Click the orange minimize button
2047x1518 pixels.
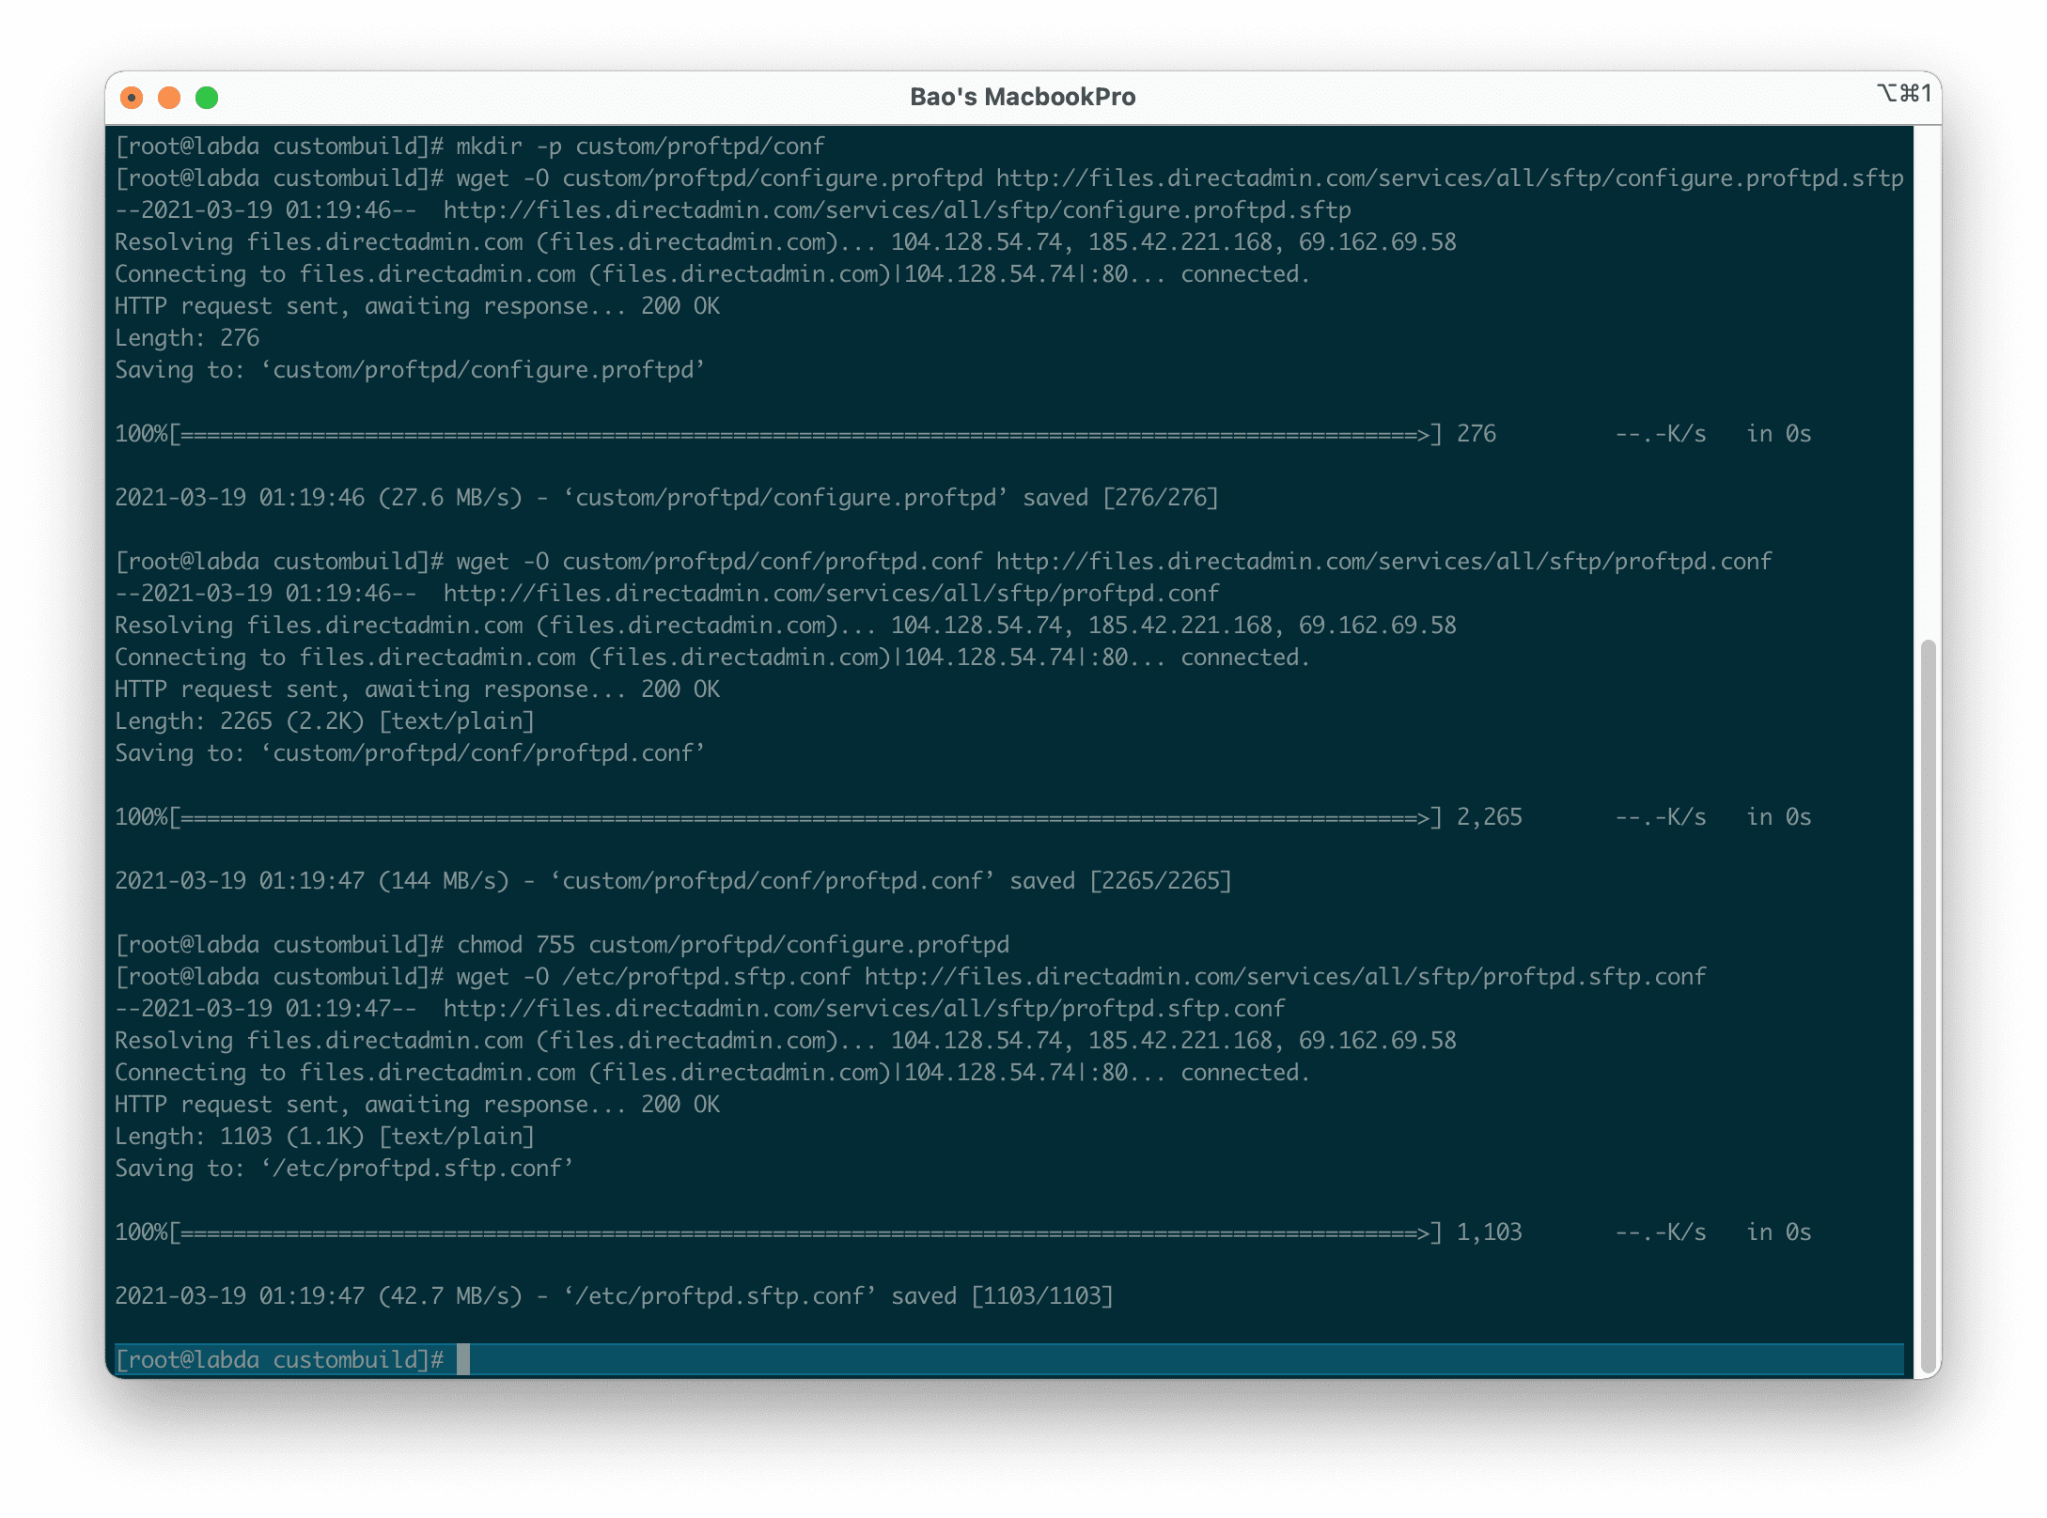(170, 97)
